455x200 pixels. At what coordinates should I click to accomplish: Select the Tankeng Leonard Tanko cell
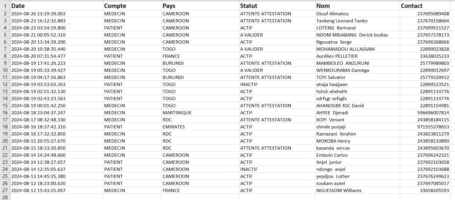click(x=342, y=21)
